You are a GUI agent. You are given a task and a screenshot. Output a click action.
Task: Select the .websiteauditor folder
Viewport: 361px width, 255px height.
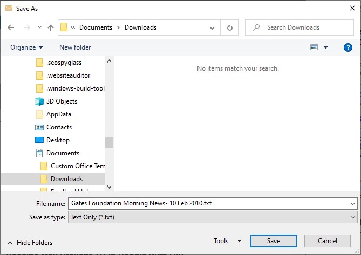click(69, 75)
